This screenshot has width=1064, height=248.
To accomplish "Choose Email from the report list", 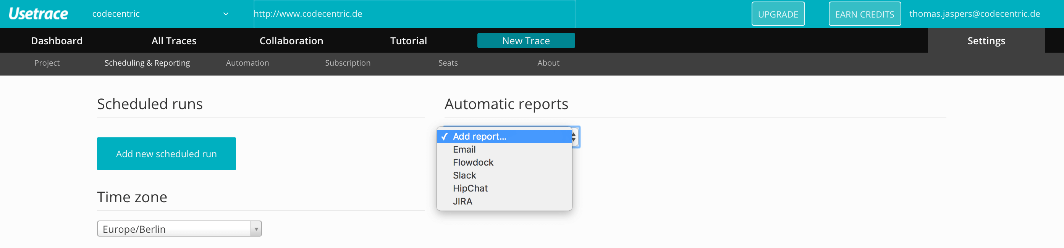I will tap(505, 150).
